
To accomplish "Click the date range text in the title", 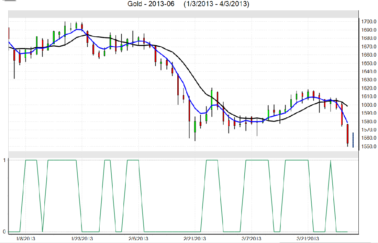I will coord(216,4).
